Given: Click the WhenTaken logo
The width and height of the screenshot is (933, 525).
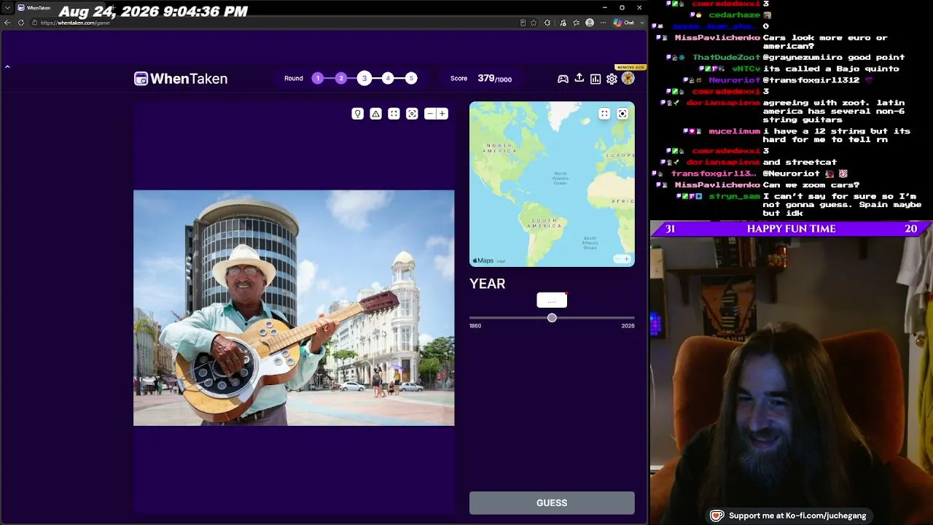Looking at the screenshot, I should tap(181, 79).
